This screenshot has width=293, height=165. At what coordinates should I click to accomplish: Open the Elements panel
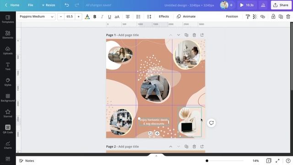(8, 35)
